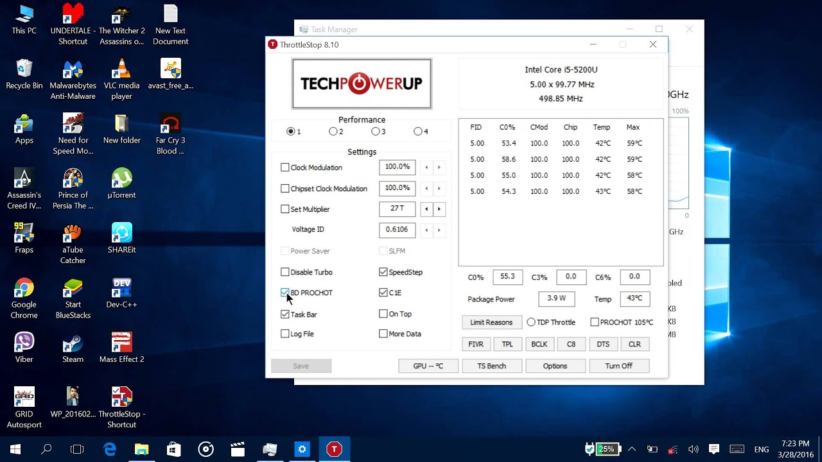Select Malwarebytes Anti-Malware icon
This screenshot has width=822, height=462.
pyautogui.click(x=73, y=80)
